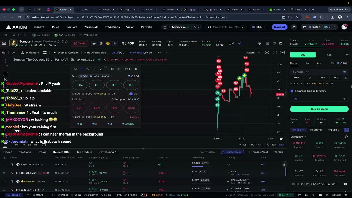Open chart settings gear
The height and width of the screenshot is (198, 352).
267,53
